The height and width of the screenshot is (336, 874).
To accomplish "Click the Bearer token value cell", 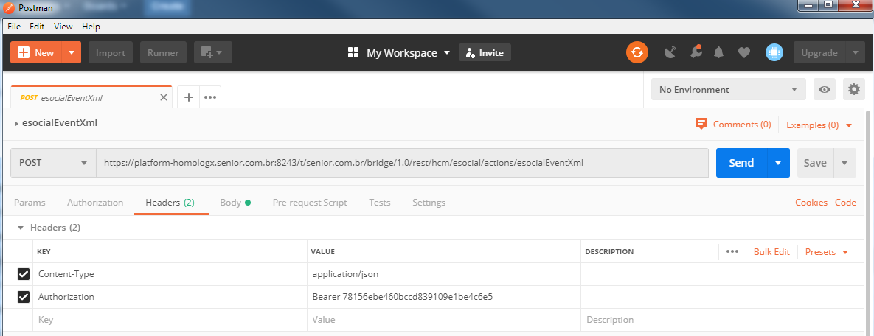I will pos(444,297).
